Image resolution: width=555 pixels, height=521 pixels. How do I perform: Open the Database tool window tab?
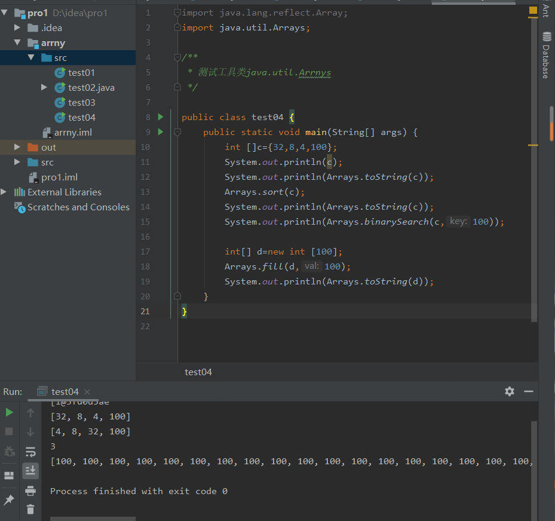pos(545,56)
